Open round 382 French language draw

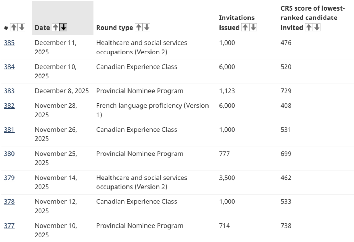pos(9,106)
